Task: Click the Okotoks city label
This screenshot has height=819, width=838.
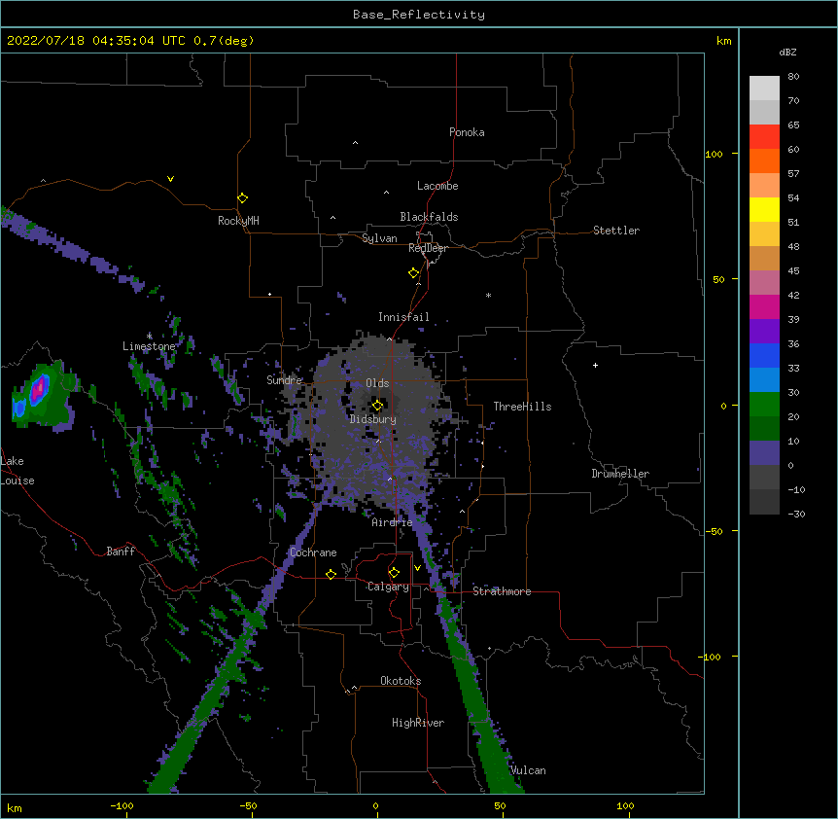Action: (x=401, y=681)
